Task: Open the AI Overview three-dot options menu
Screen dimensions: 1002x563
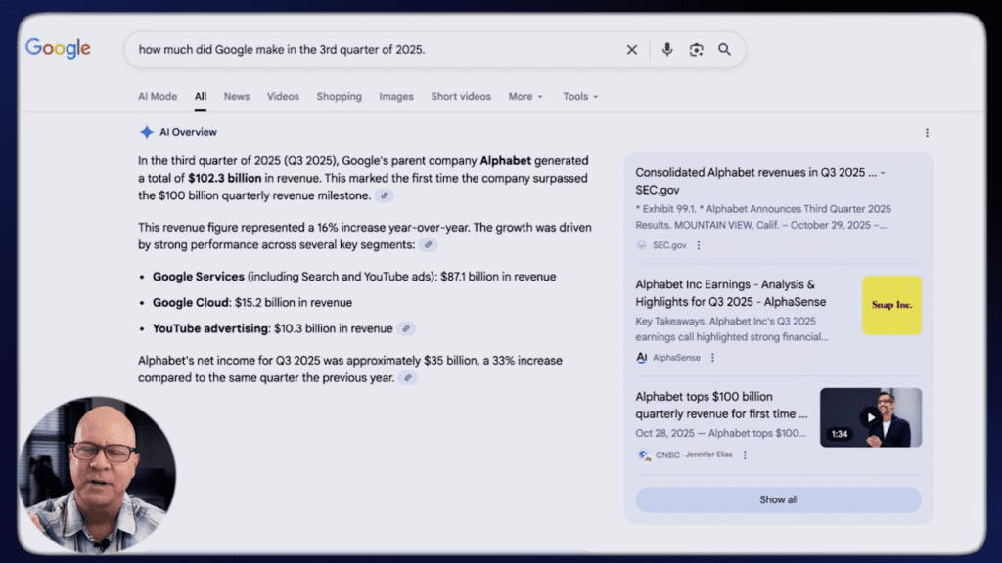Action: [x=927, y=131]
